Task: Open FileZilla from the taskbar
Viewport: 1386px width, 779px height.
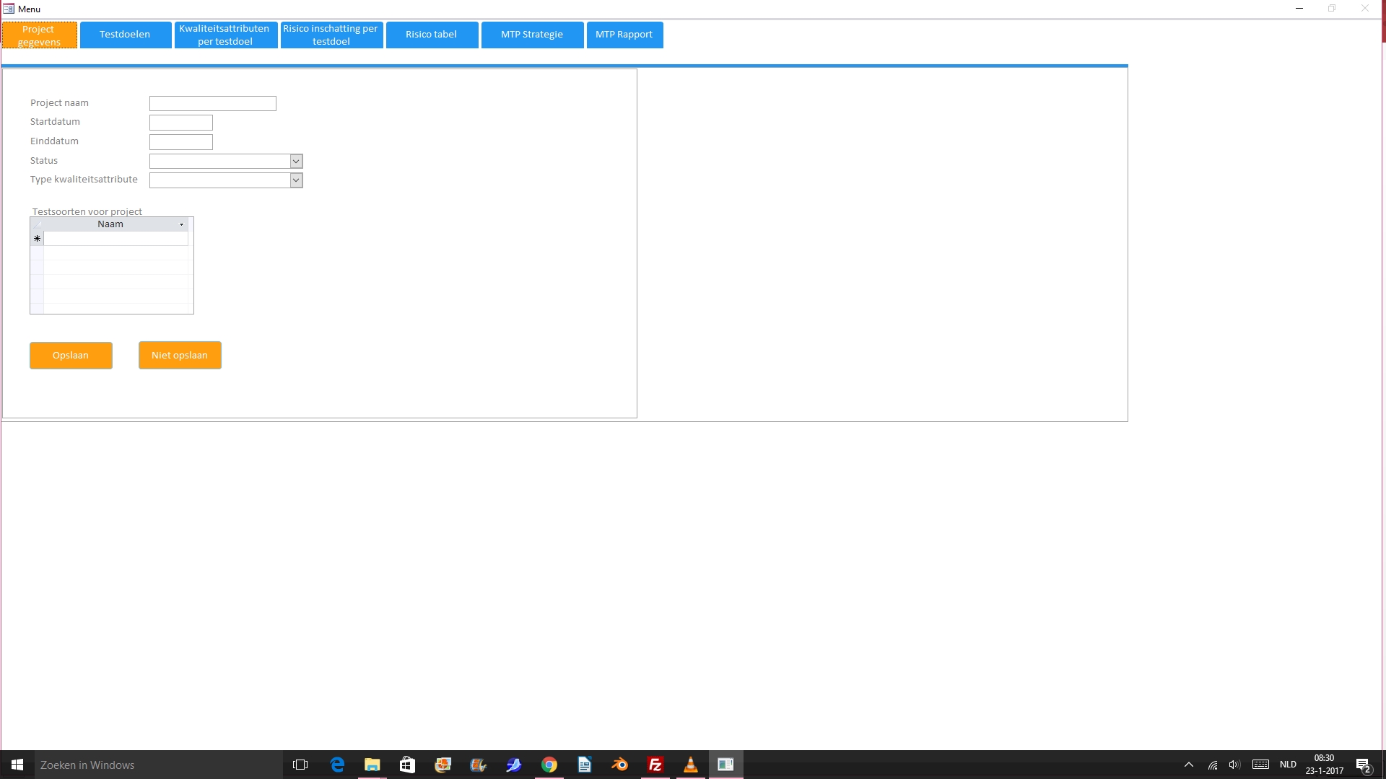Action: click(x=655, y=765)
